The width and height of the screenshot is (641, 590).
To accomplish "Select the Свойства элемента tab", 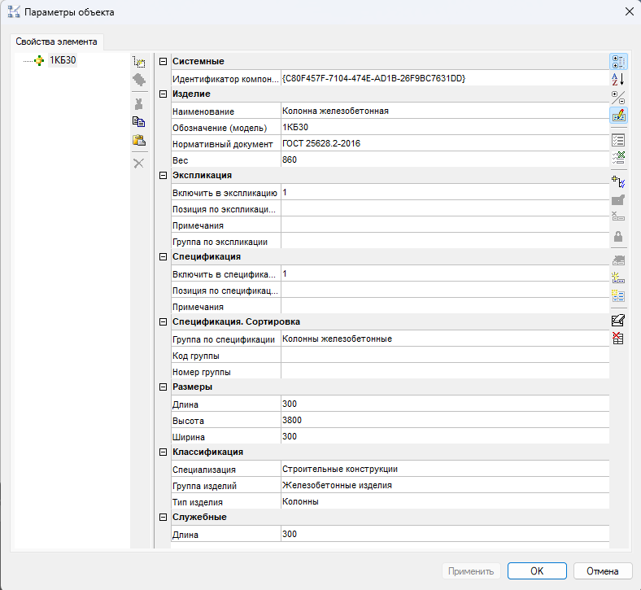I will click(x=56, y=42).
